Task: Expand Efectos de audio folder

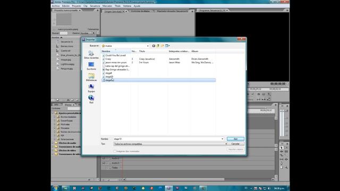Action: click(53, 143)
